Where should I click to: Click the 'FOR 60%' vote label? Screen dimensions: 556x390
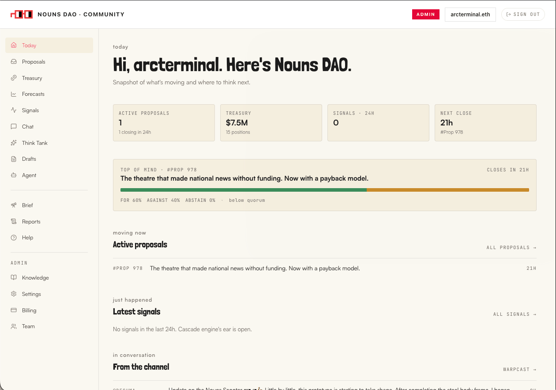tap(131, 200)
